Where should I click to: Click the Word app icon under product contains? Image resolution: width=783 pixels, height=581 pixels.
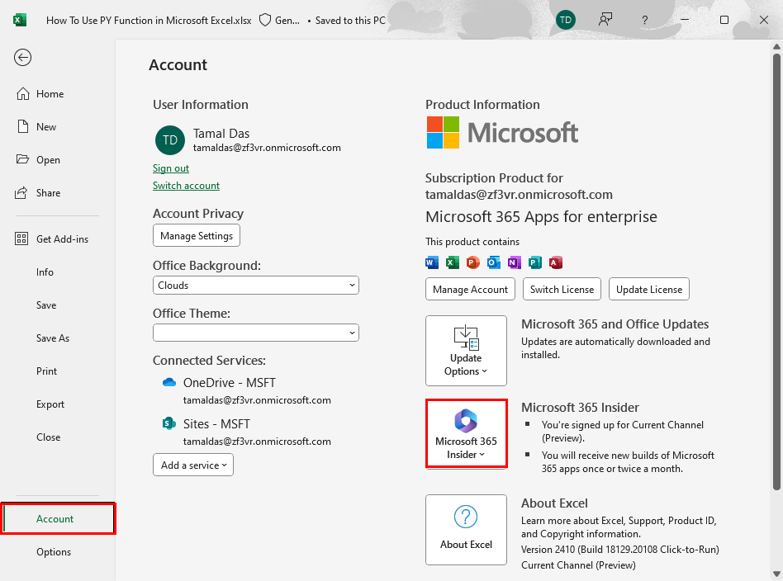pos(432,262)
